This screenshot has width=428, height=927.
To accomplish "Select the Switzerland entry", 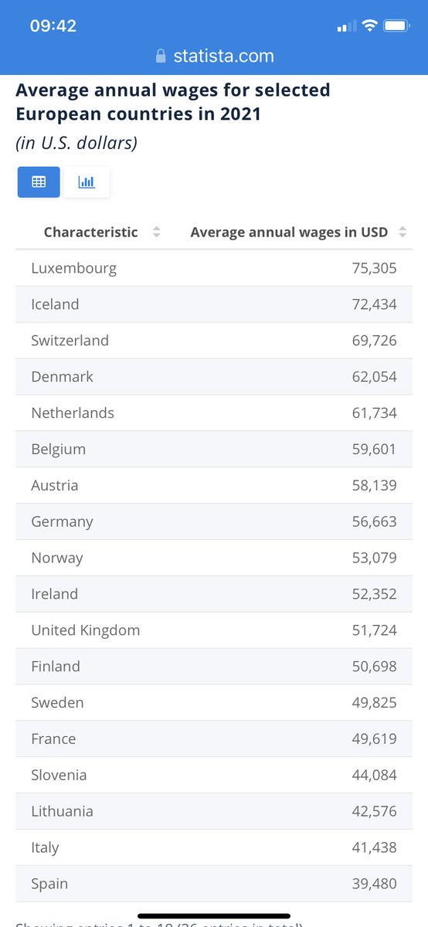I will (214, 341).
